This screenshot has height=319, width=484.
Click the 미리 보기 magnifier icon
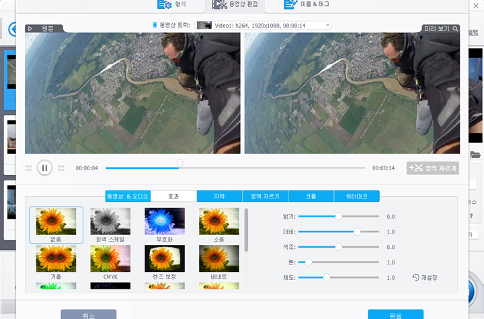455,29
